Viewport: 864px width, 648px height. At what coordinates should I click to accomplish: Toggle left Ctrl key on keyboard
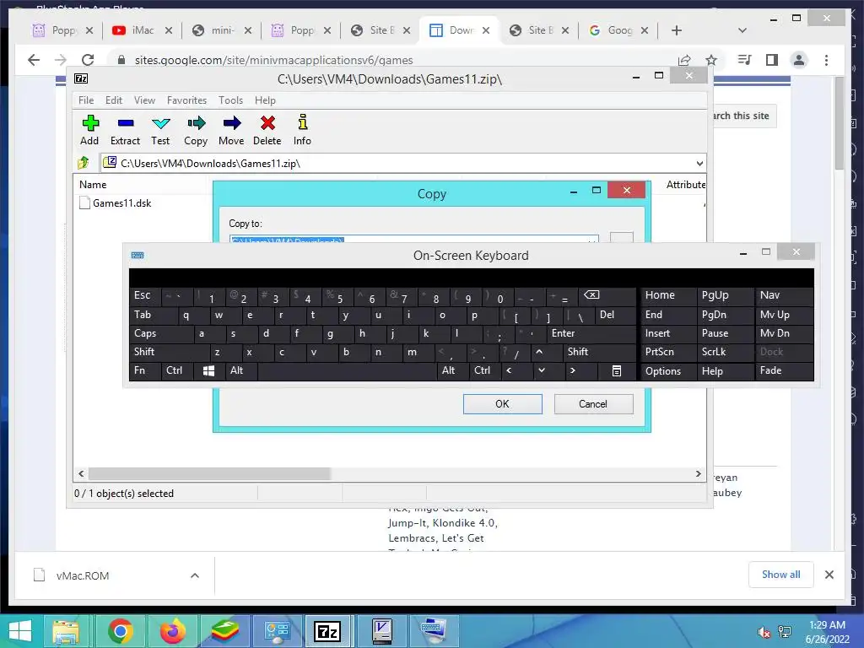click(177, 370)
